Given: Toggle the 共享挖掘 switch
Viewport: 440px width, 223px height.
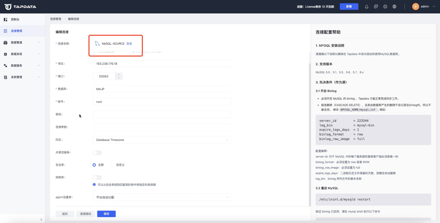Looking at the screenshot, I should coord(97,153).
